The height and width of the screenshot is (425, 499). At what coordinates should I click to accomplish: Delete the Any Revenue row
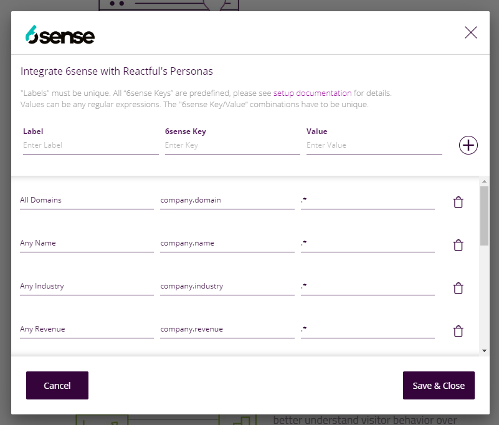[458, 331]
